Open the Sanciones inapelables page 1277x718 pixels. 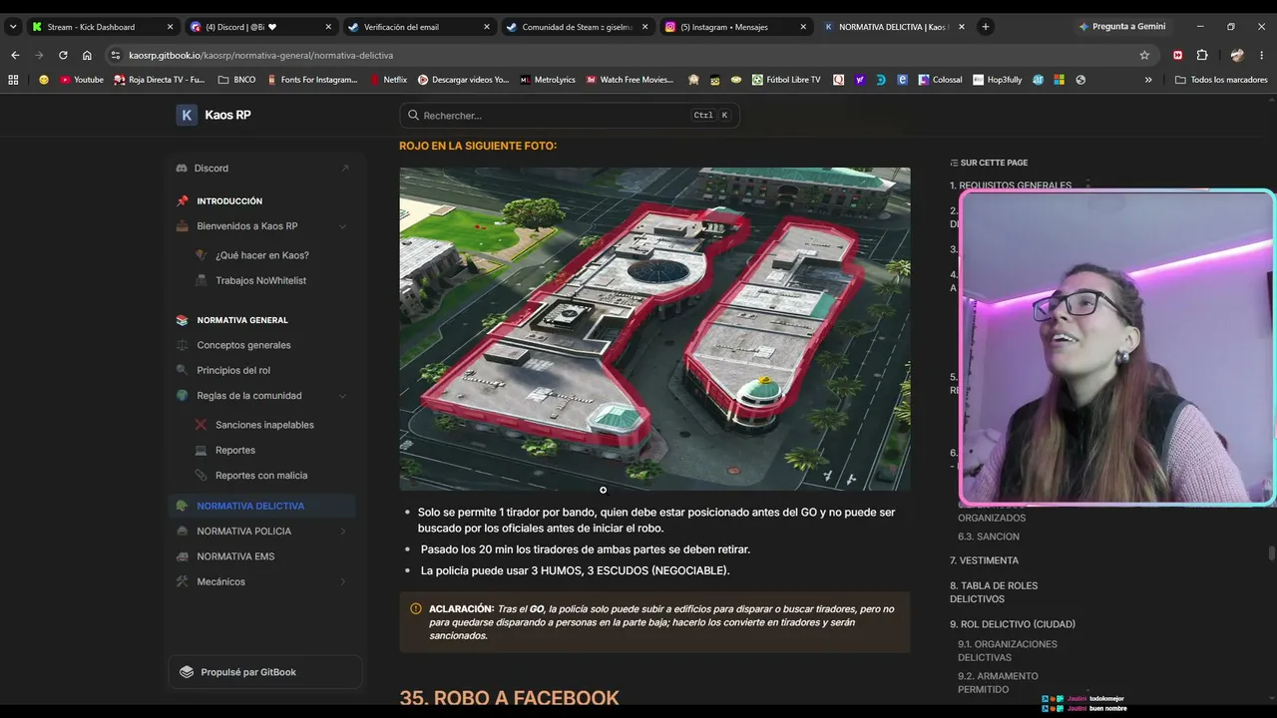click(x=264, y=425)
